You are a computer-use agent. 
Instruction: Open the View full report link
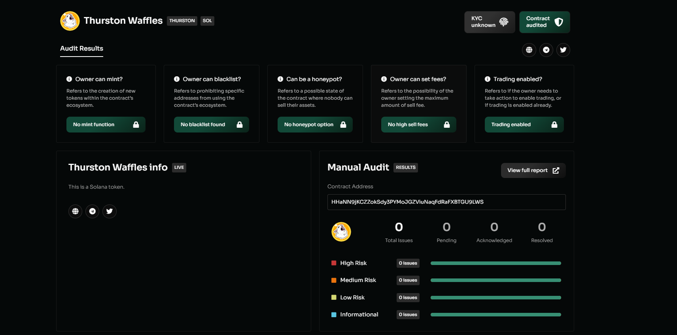[533, 170]
